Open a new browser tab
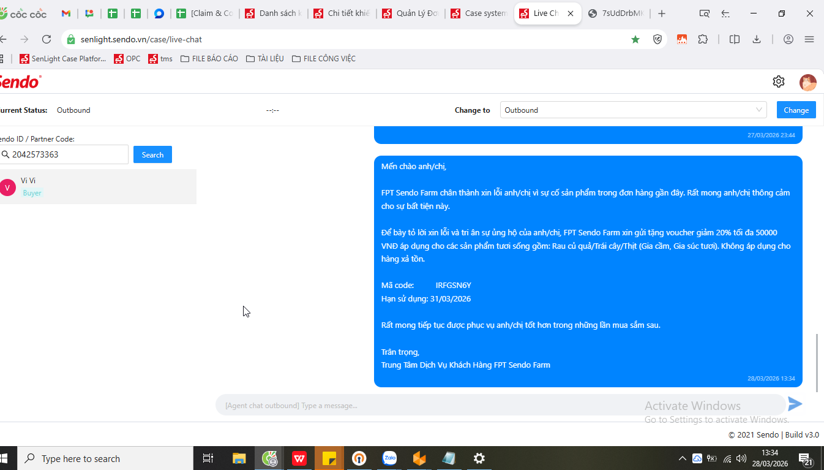This screenshot has width=824, height=470. tap(662, 13)
